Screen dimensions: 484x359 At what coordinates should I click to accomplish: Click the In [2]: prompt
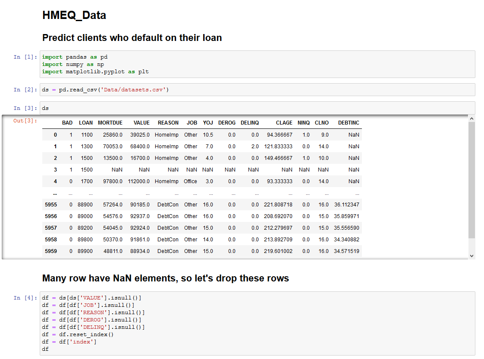25,90
